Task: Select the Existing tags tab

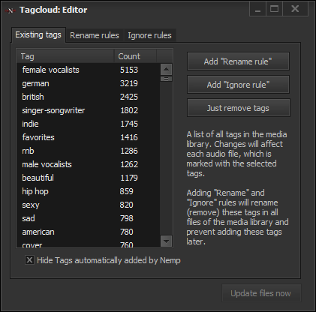Action: click(38, 34)
